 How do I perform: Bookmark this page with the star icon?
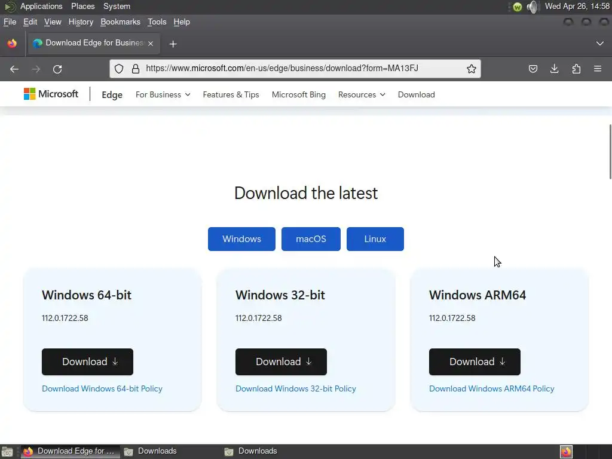point(472,69)
